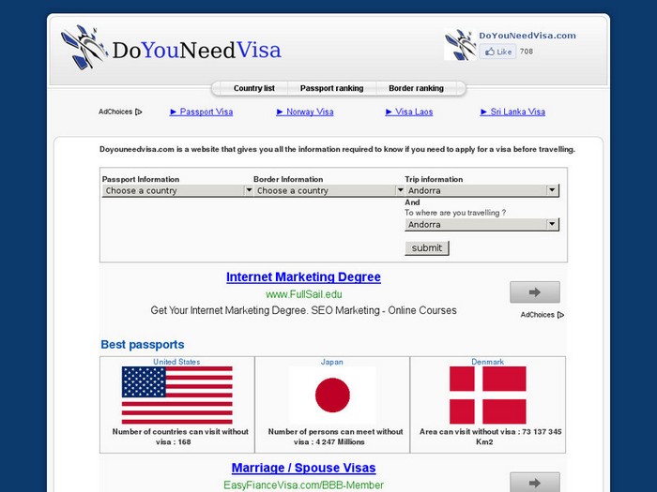Click the Facebook Like thumbs-up button
The height and width of the screenshot is (492, 657).
pyautogui.click(x=497, y=52)
